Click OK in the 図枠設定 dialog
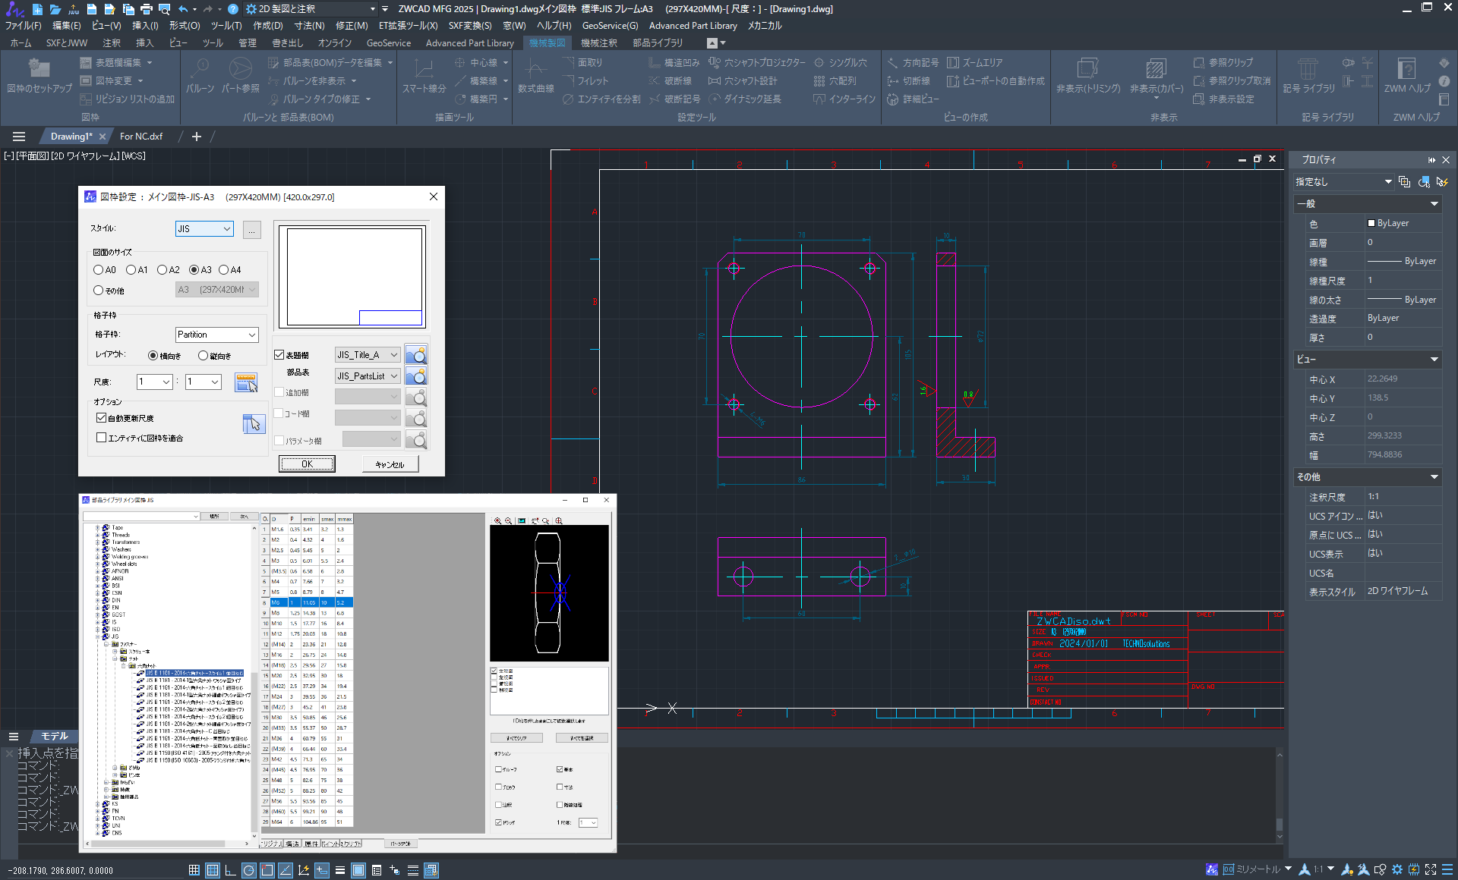This screenshot has height=880, width=1458. [x=306, y=463]
